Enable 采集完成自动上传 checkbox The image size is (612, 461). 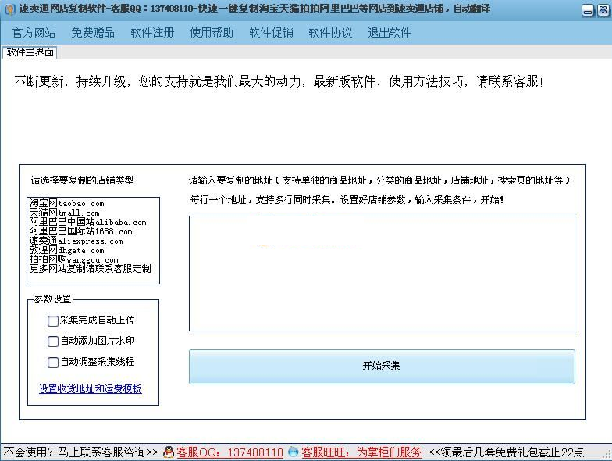[53, 320]
